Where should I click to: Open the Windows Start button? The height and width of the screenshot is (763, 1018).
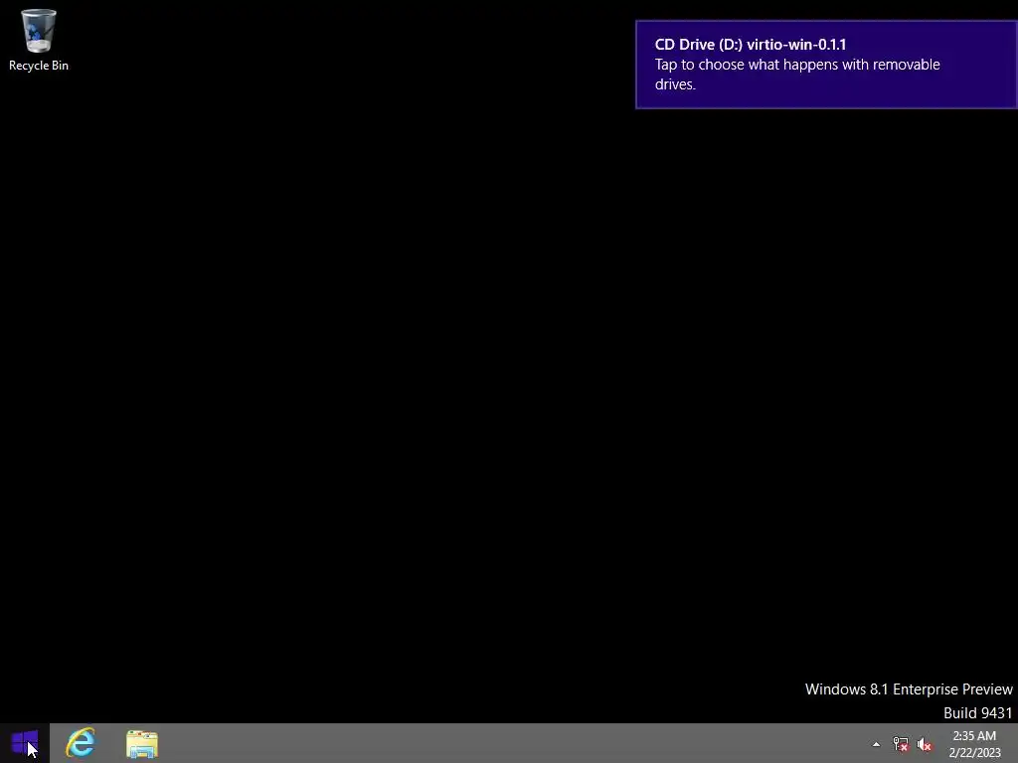[x=25, y=743]
